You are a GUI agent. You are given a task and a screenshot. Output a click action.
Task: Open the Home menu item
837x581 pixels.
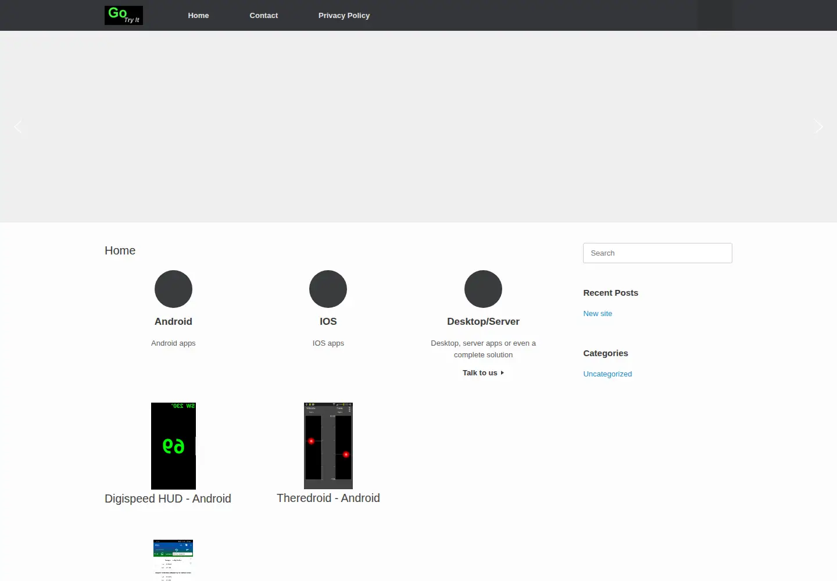[198, 15]
